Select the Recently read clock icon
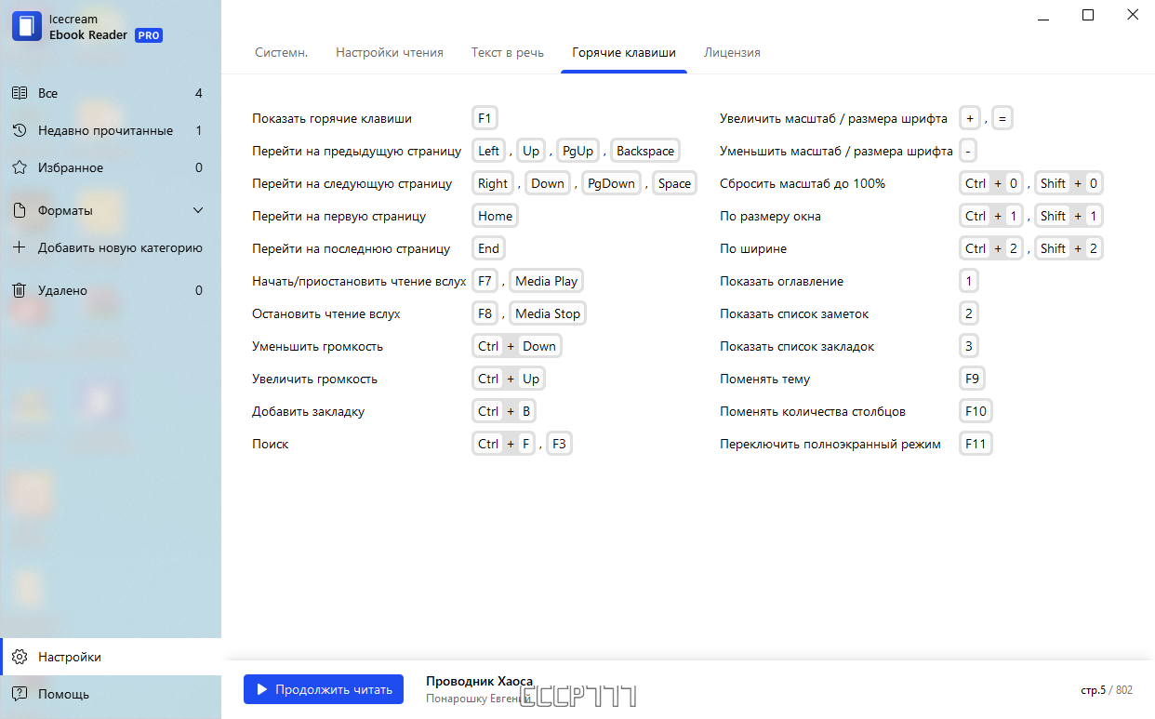The height and width of the screenshot is (719, 1155). 19,130
